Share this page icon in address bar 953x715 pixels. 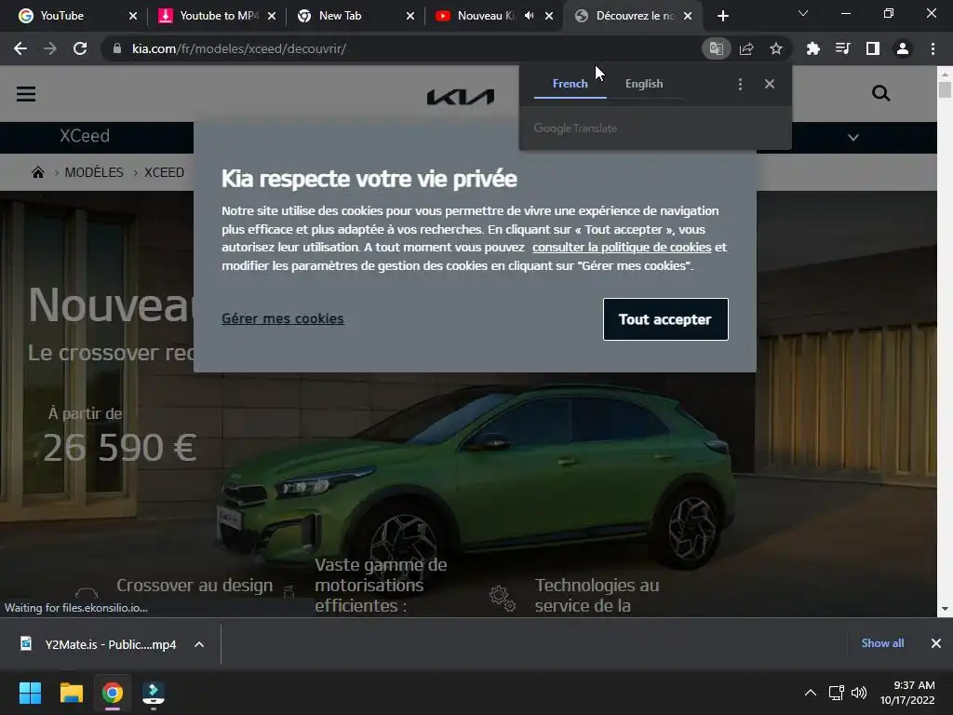coord(746,48)
